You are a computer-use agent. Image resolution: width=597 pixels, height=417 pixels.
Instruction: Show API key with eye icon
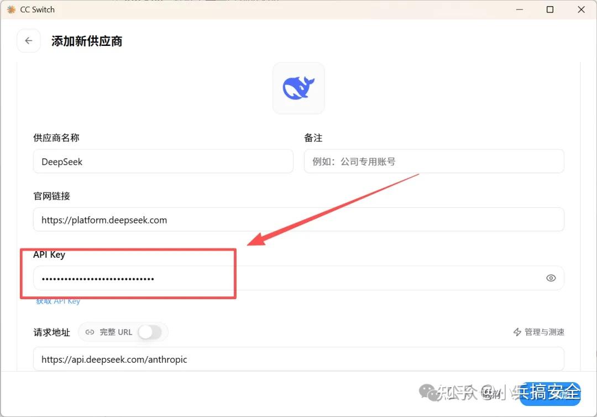click(551, 278)
